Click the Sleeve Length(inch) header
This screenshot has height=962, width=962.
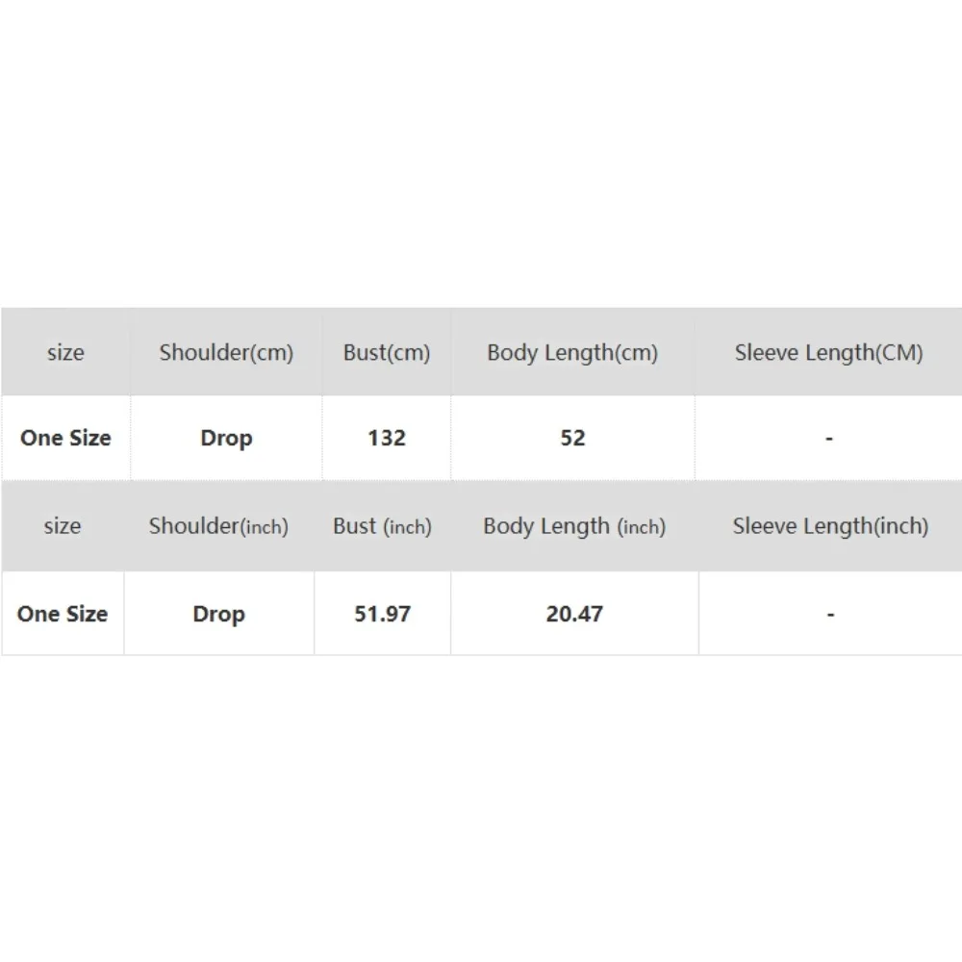pos(830,526)
